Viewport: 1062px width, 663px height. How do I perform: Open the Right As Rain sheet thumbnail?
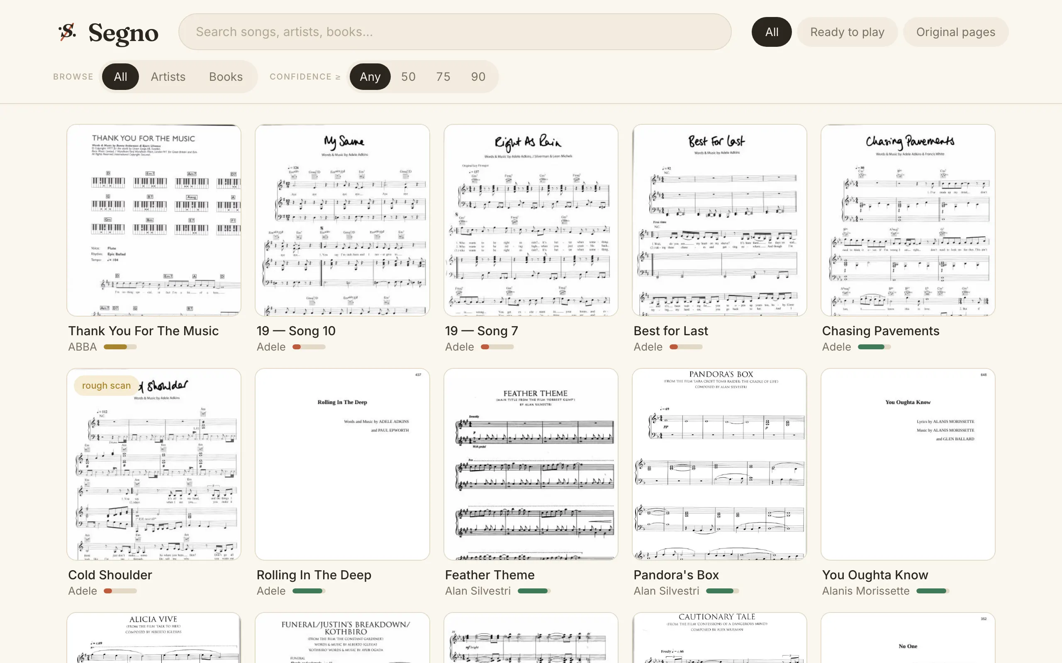(531, 220)
